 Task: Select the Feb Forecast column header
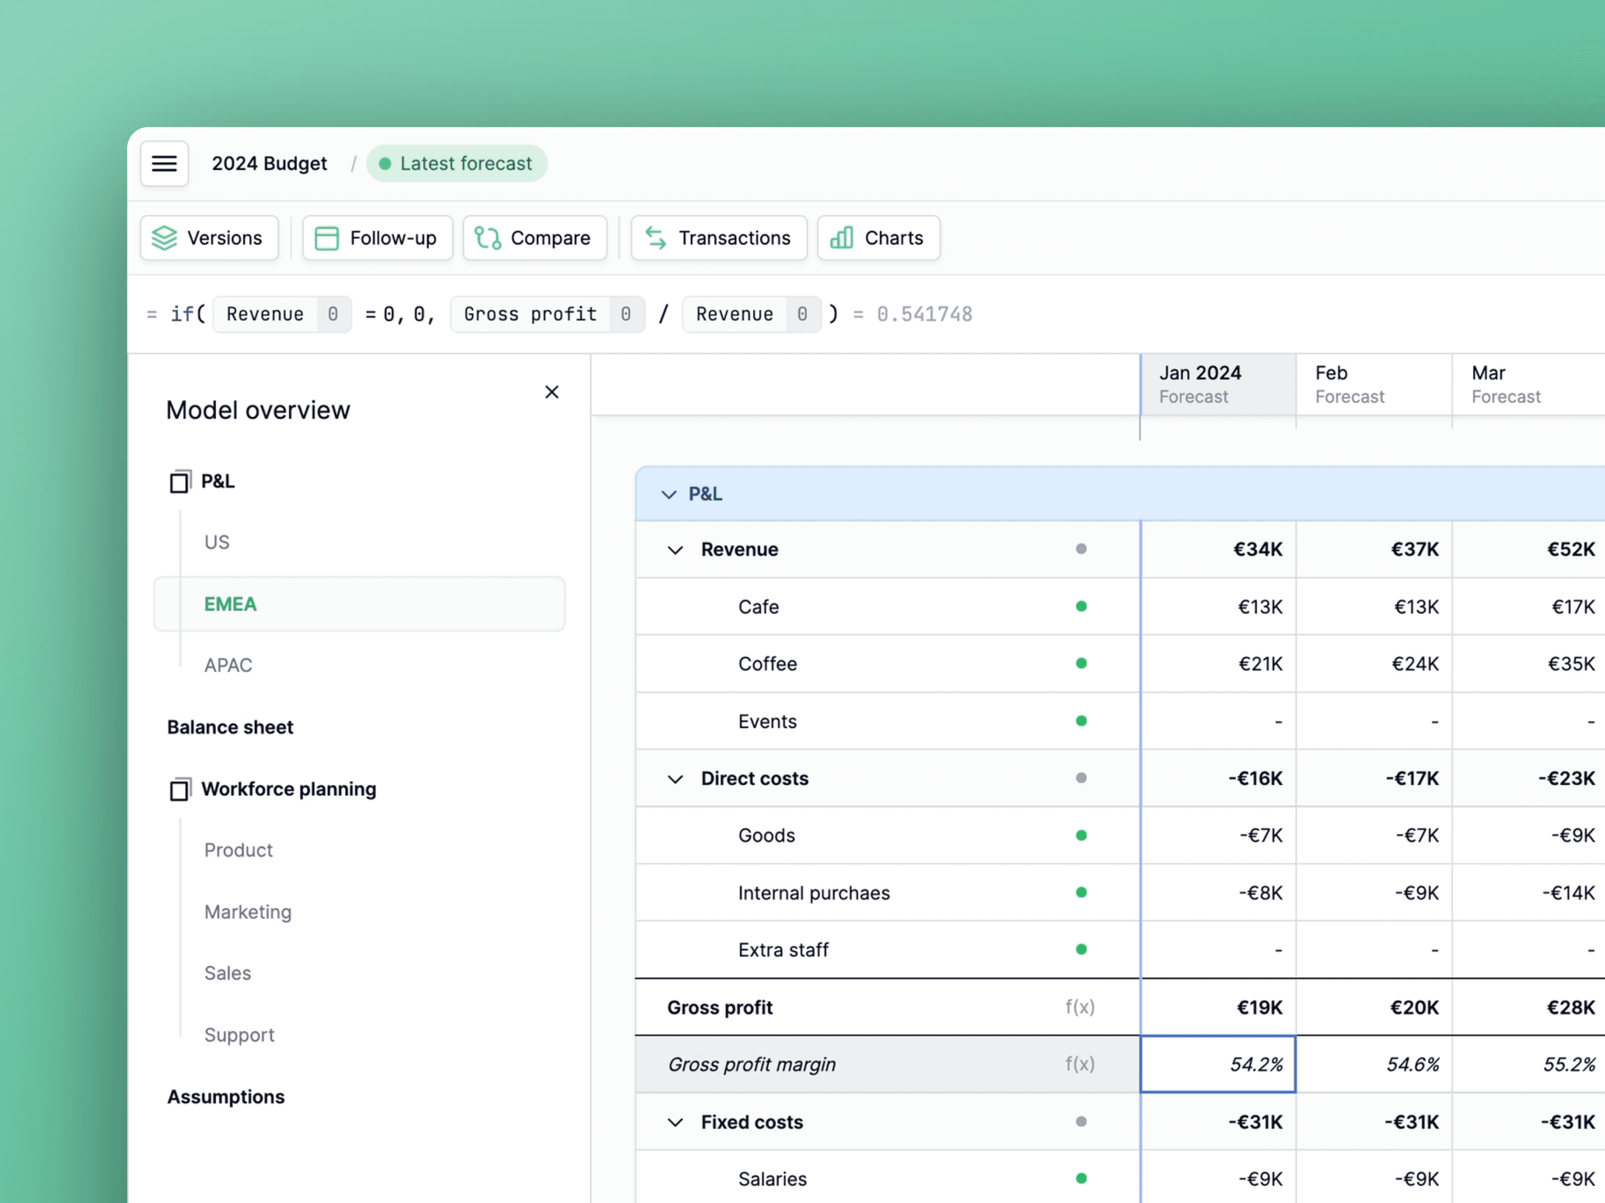tap(1374, 384)
